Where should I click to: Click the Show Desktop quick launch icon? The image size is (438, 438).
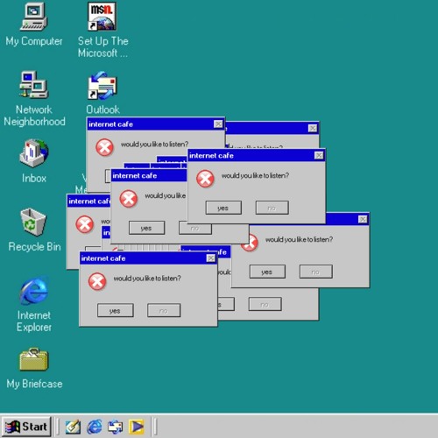click(73, 427)
